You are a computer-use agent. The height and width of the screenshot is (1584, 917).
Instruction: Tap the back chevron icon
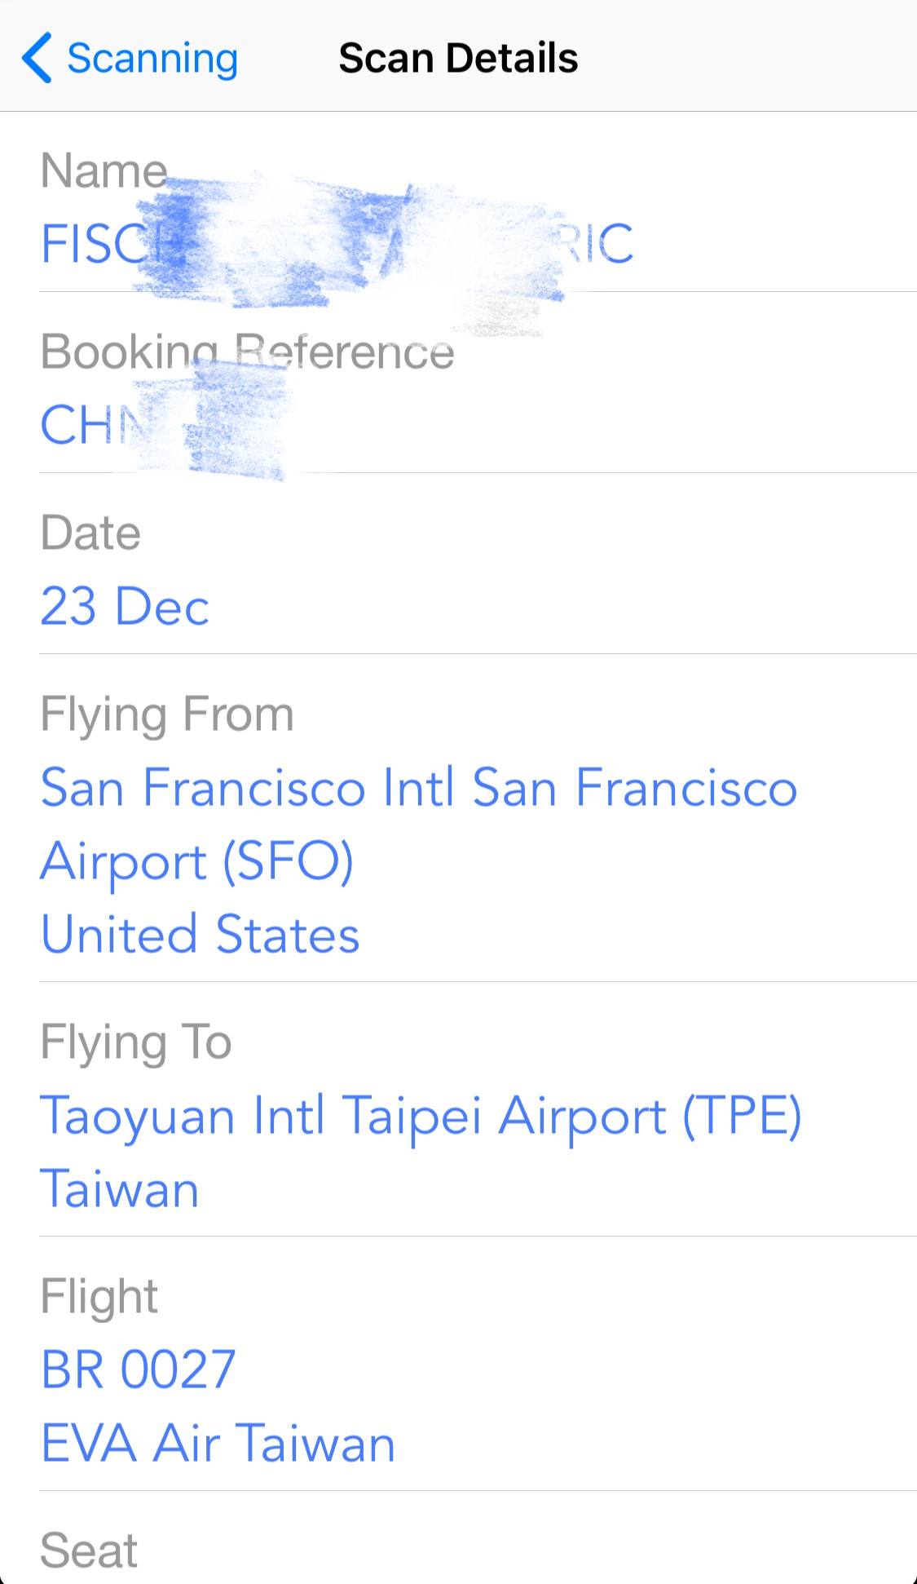37,58
